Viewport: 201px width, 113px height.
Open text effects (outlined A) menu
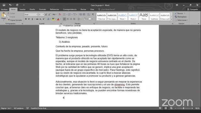coord(48,19)
